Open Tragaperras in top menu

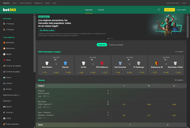pyautogui.click(x=38, y=3)
